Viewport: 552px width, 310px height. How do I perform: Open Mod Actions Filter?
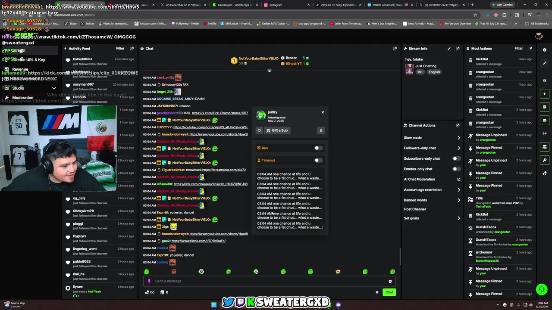click(519, 49)
